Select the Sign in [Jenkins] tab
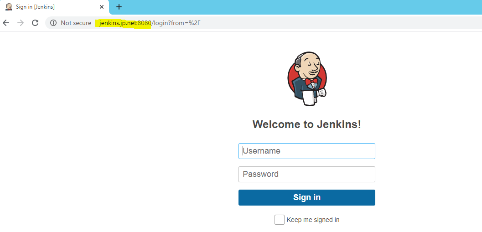The image size is (482, 232). tap(54, 7)
